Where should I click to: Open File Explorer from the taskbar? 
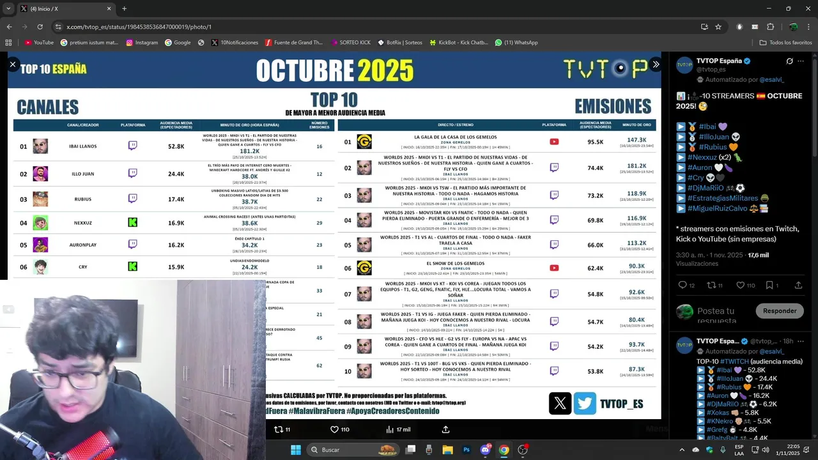(x=448, y=450)
